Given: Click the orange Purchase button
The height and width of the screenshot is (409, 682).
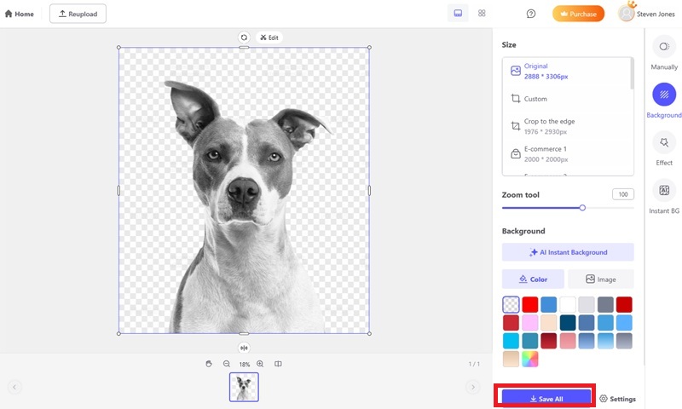Looking at the screenshot, I should click(578, 14).
